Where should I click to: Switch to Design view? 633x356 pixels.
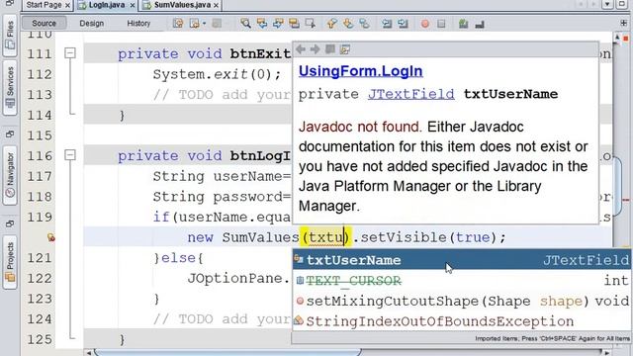(x=92, y=23)
